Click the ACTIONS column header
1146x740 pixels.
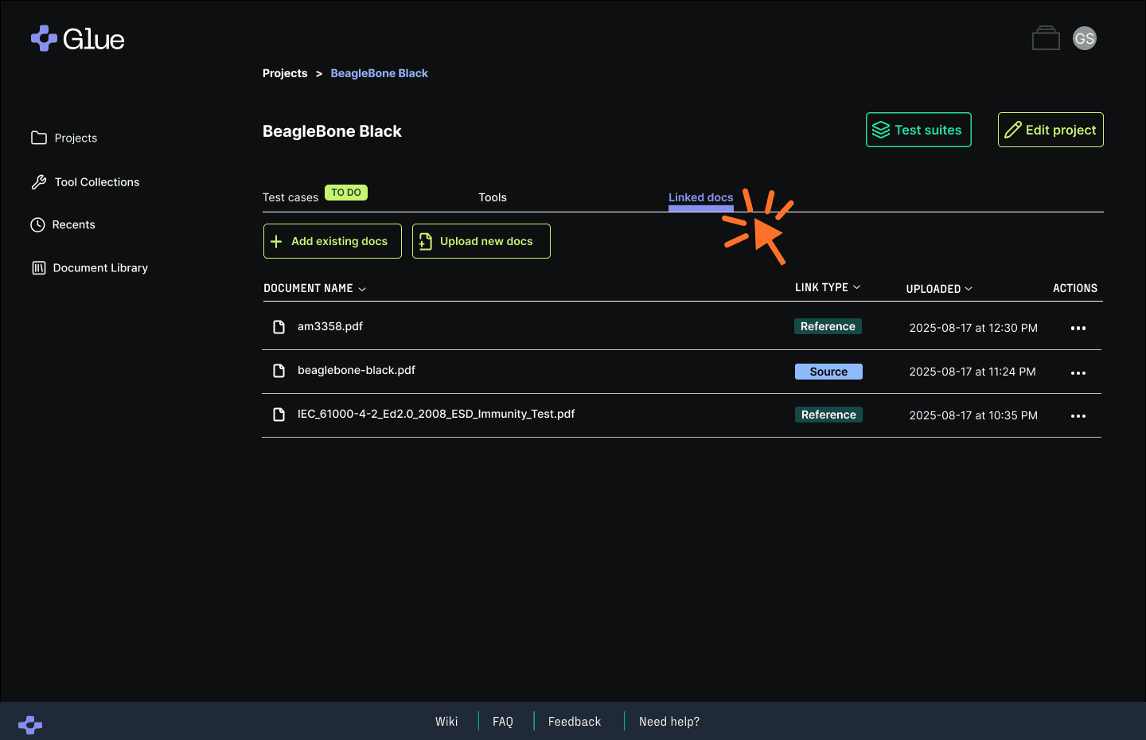pos(1075,288)
